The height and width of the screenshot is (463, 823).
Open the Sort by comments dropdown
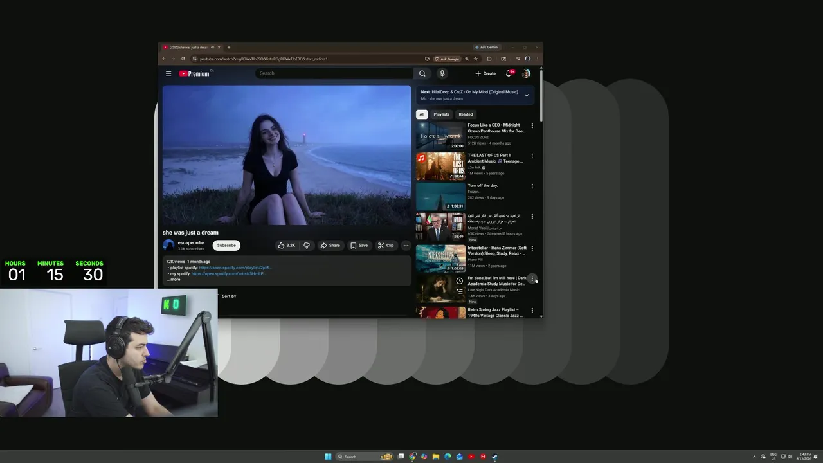(x=226, y=296)
